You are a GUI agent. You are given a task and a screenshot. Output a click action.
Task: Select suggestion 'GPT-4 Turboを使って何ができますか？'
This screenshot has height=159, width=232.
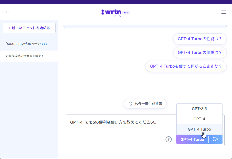pos(186,66)
